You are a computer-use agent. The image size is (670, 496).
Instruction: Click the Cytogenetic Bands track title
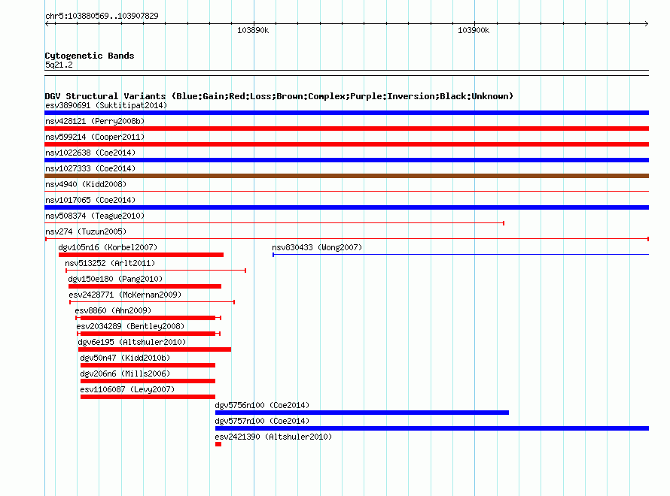click(x=90, y=56)
